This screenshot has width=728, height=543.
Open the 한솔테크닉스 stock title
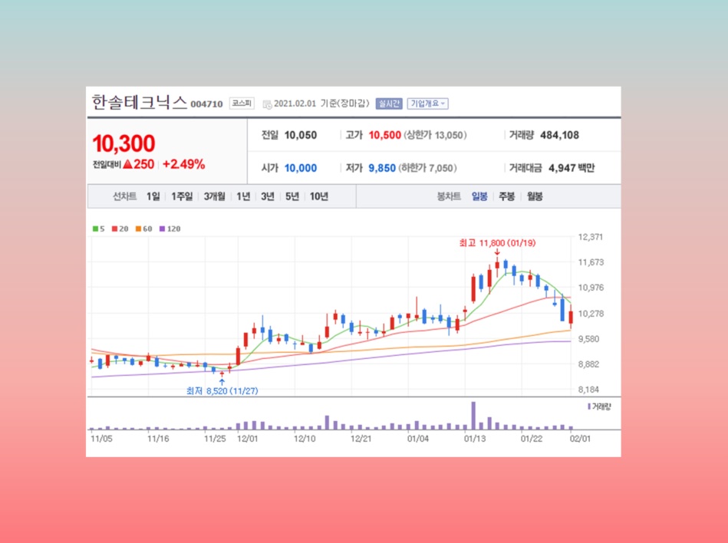click(x=140, y=102)
